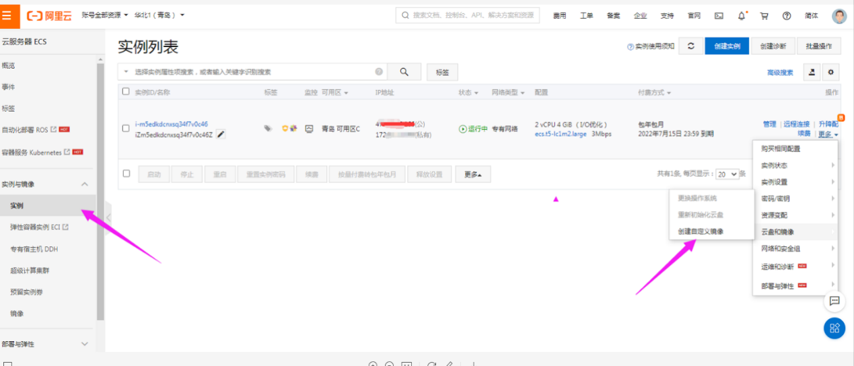
Task: Click the 远程连接 link
Action: pos(796,124)
